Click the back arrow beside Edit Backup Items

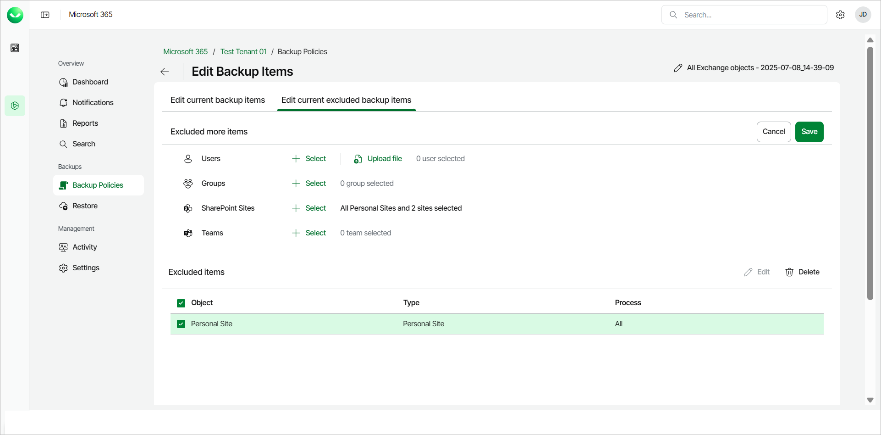(x=165, y=72)
